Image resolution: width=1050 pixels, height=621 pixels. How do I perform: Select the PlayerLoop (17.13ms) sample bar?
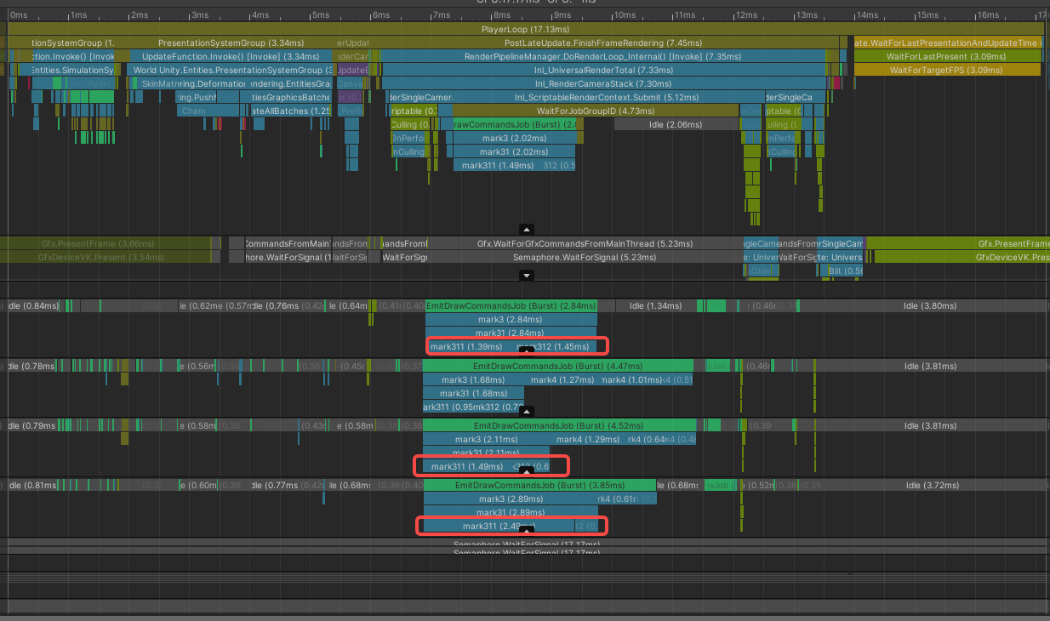pos(525,29)
